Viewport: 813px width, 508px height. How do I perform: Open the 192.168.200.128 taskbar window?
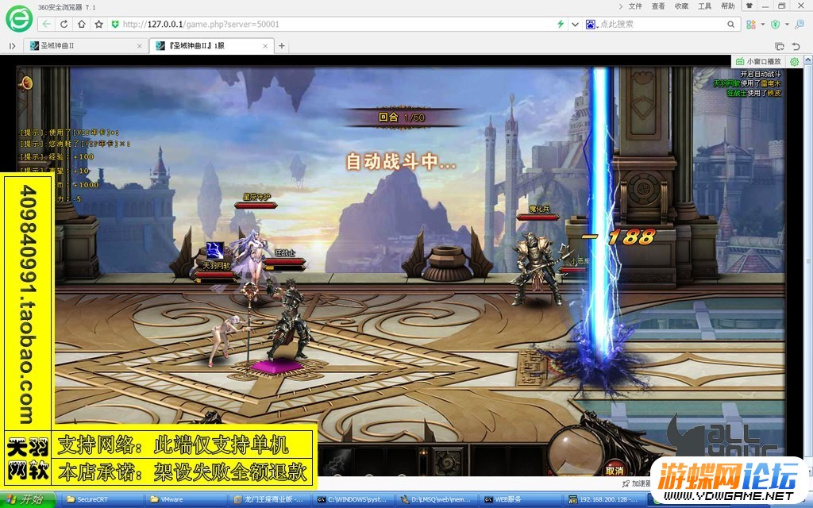[606, 500]
